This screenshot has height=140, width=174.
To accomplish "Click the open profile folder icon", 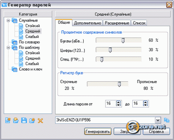I will click(x=16, y=120).
